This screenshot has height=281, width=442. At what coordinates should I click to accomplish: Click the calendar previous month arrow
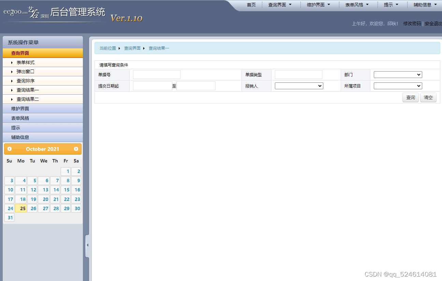coord(9,149)
